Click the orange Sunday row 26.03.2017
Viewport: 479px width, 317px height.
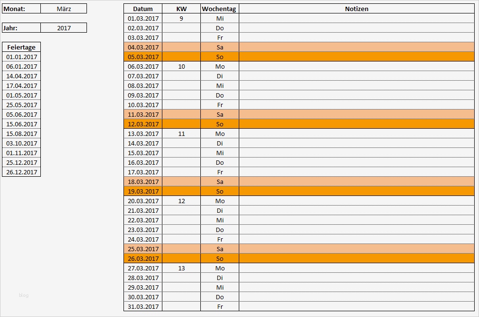[142, 258]
